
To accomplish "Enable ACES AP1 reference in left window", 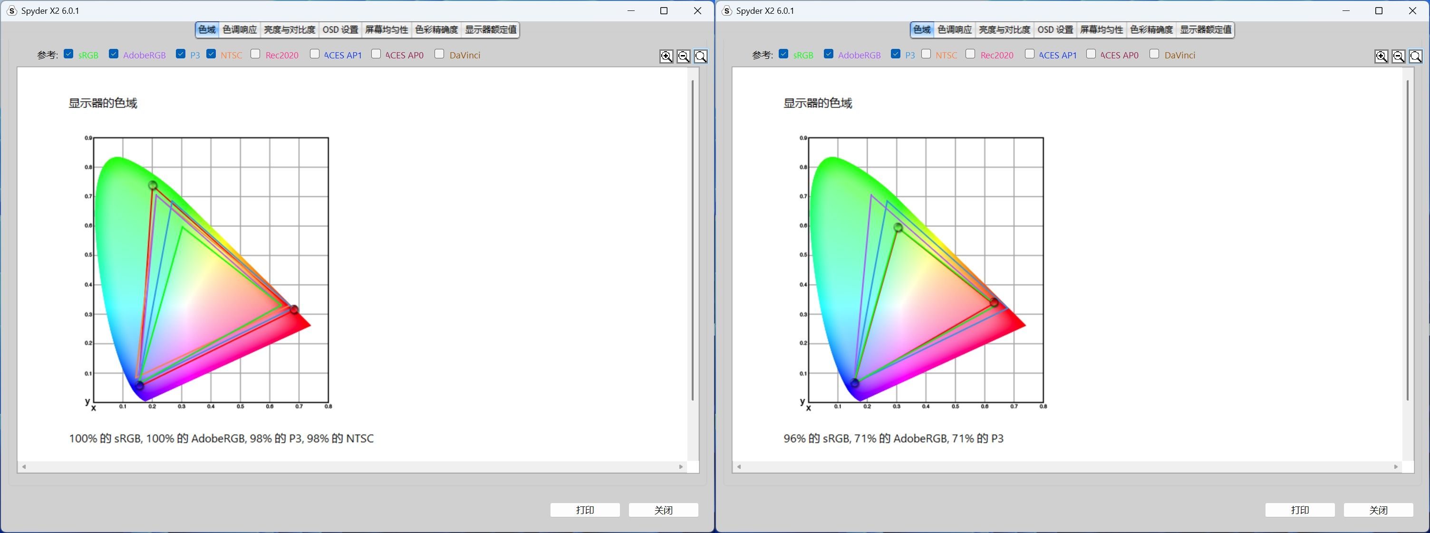I will [315, 54].
